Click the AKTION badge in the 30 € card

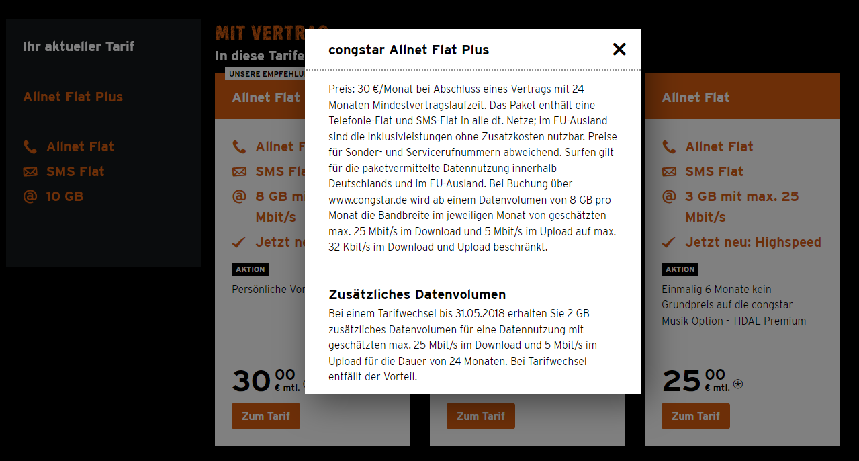click(x=250, y=269)
